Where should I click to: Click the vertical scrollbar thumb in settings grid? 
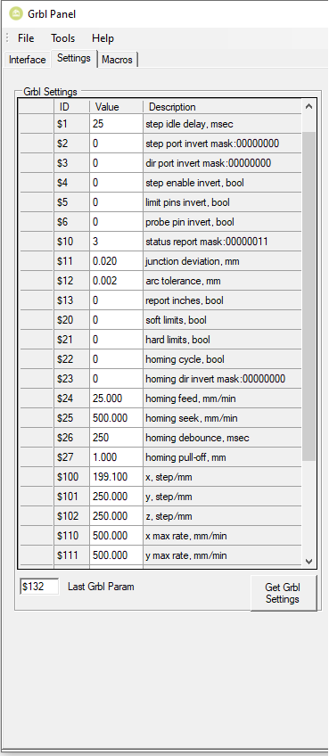[309, 296]
